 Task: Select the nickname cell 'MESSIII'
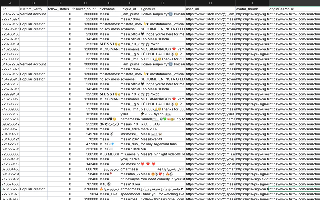point(109,149)
